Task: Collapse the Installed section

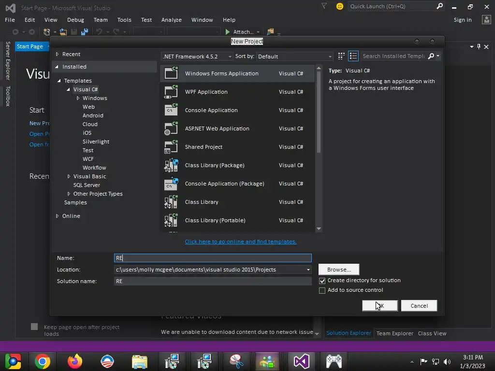Action: [57, 67]
